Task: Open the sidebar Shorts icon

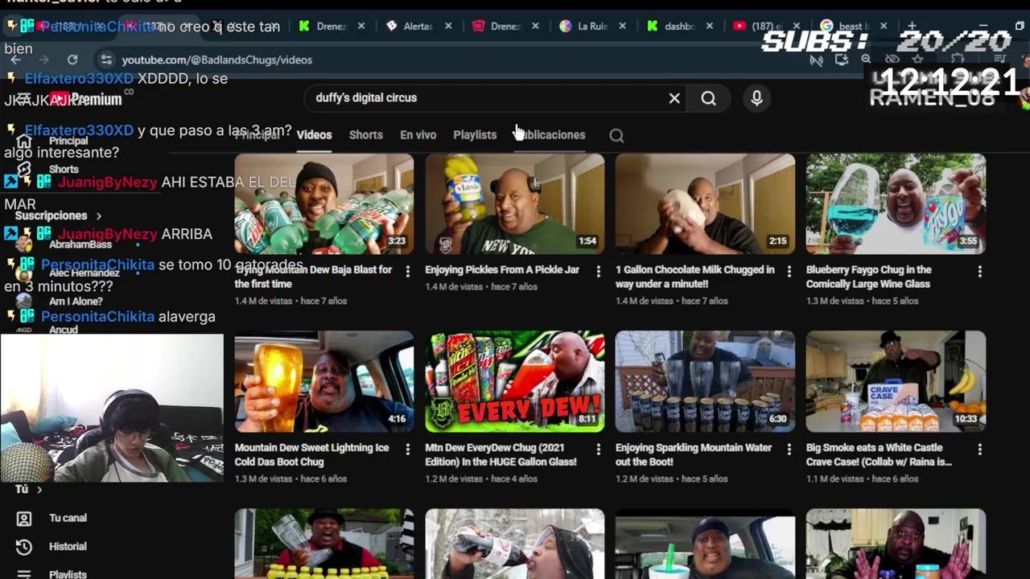Action: tap(24, 169)
